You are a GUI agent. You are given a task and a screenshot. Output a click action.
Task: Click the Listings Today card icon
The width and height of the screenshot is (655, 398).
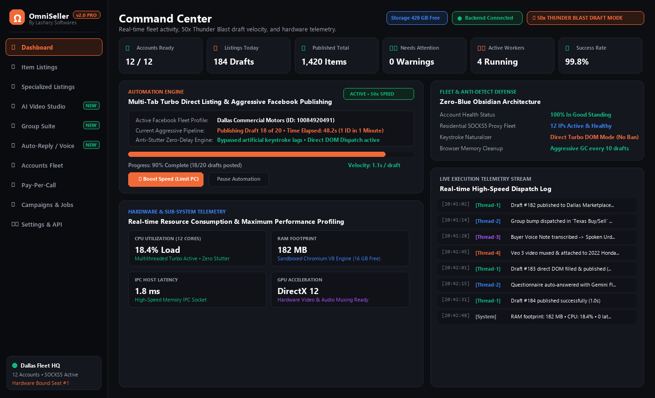216,48
